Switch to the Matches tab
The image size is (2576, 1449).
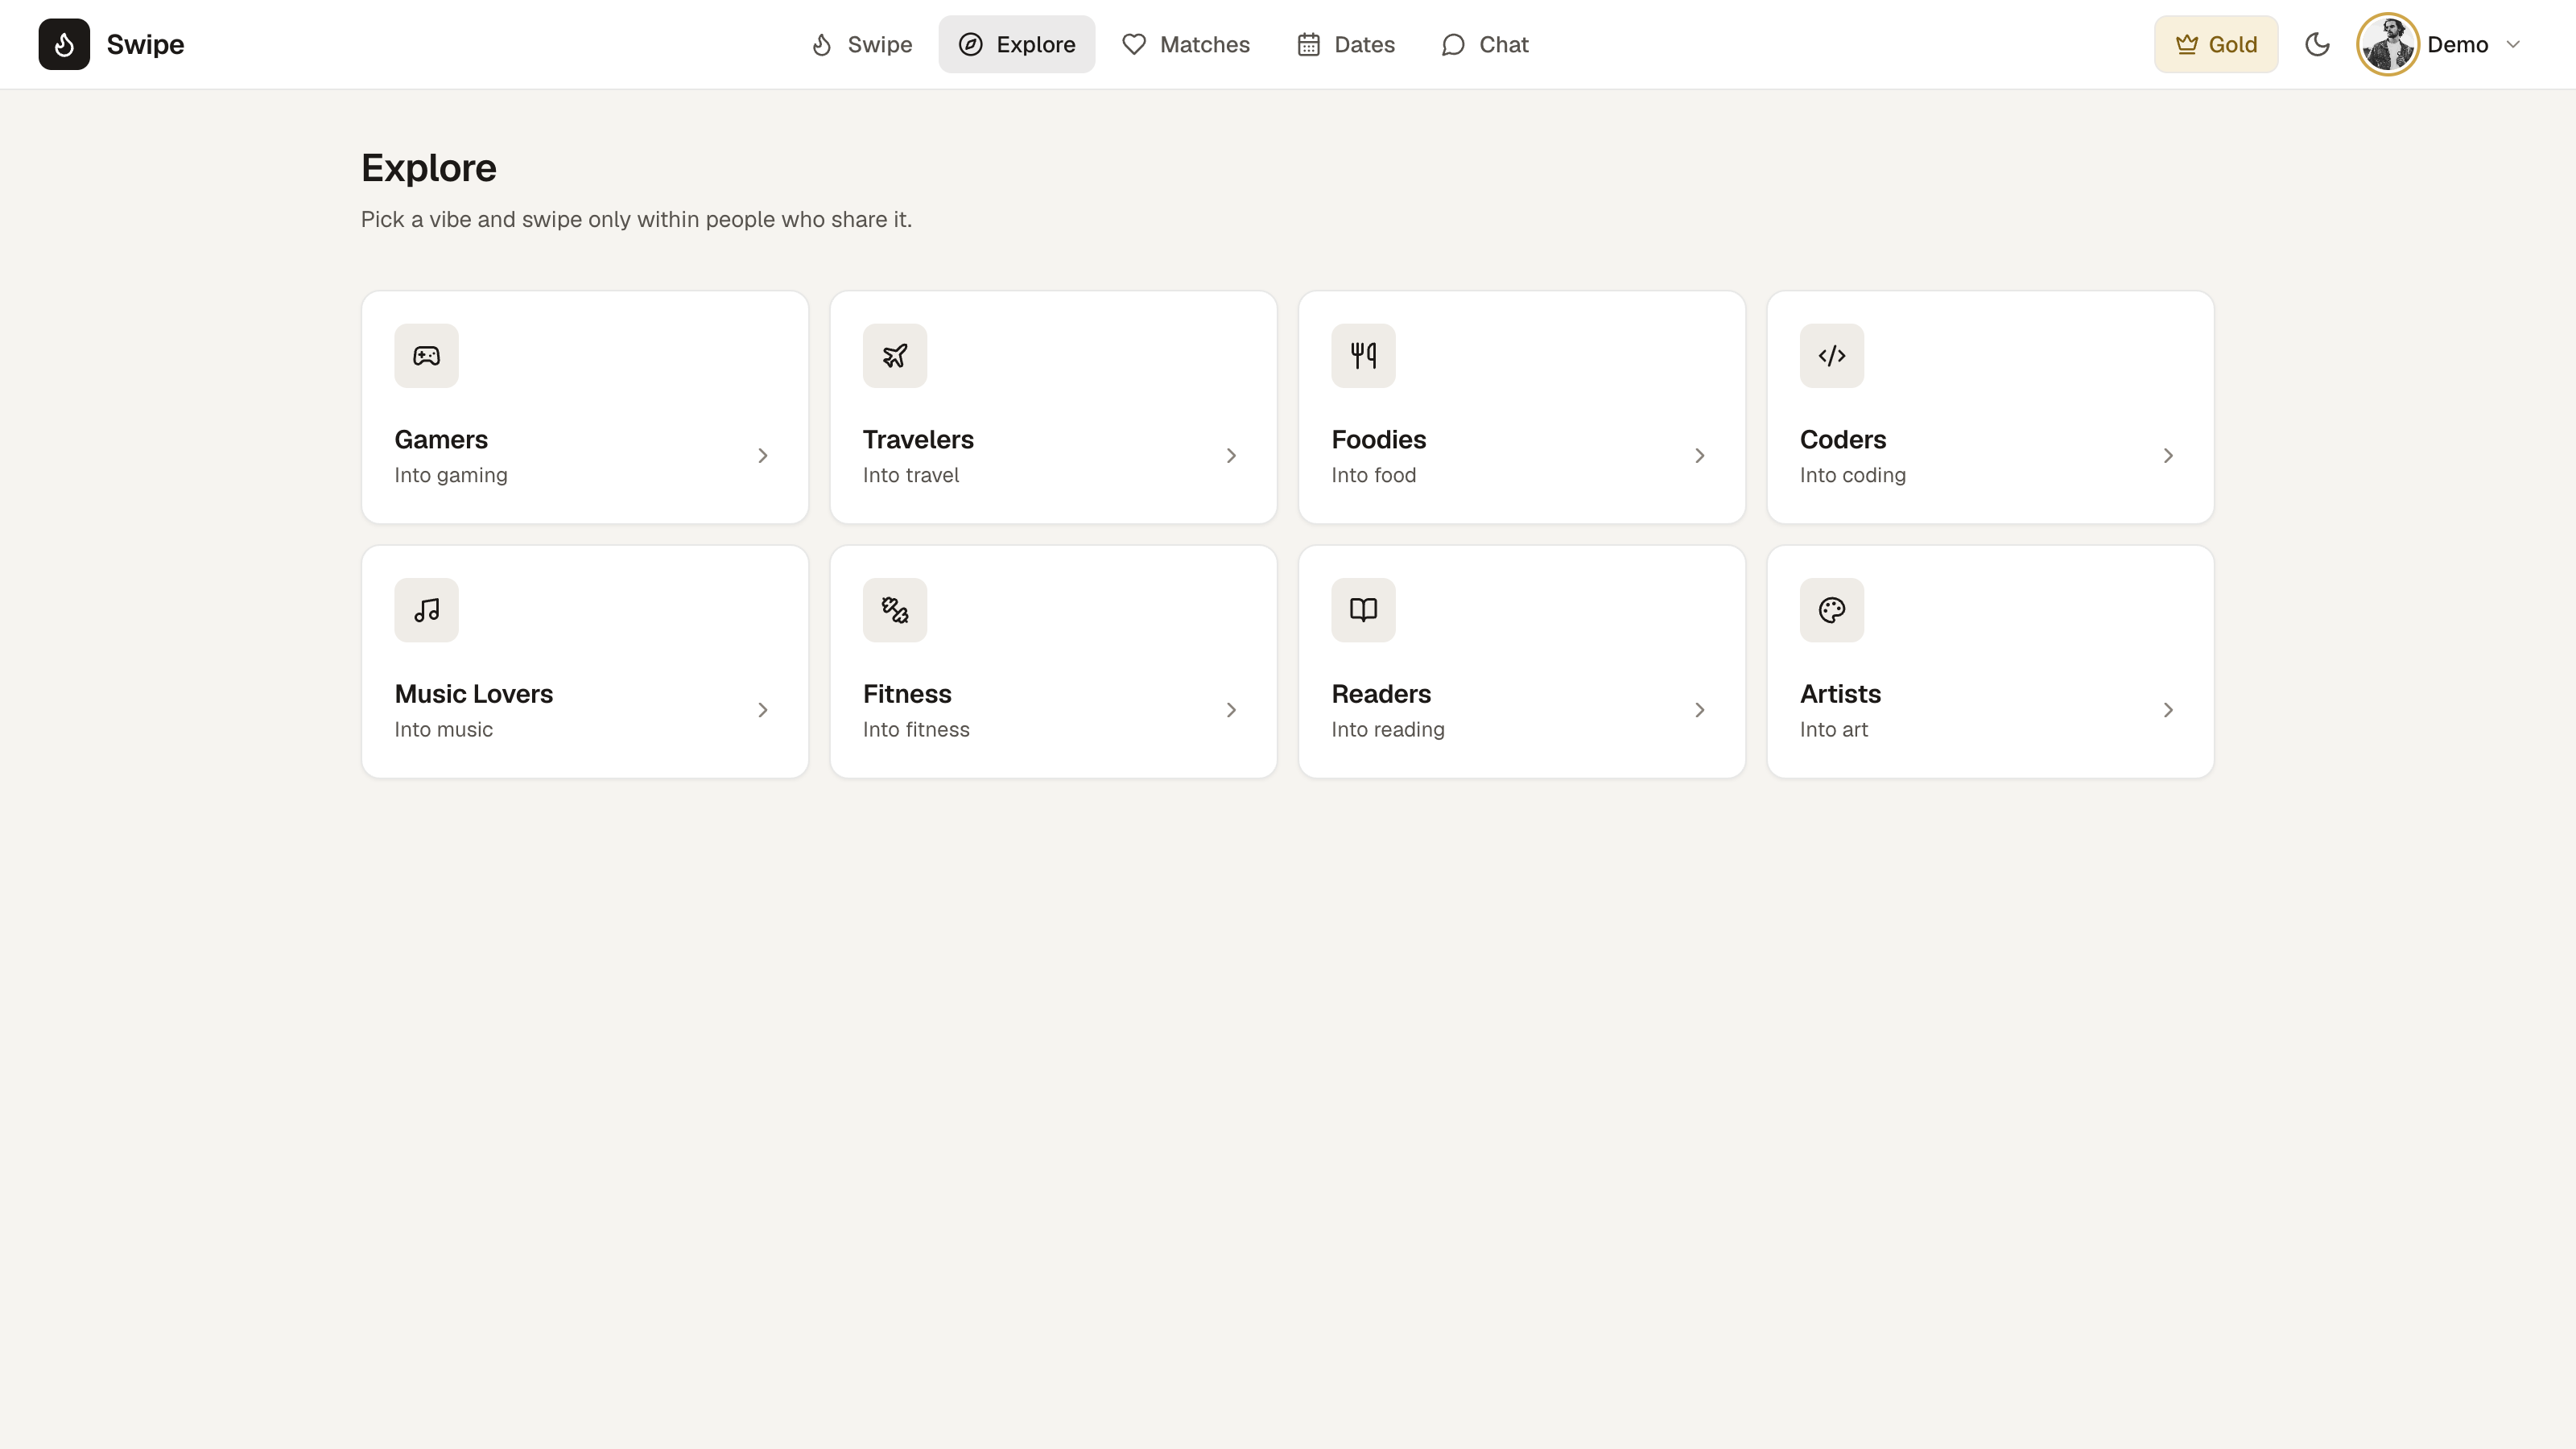tap(1185, 44)
